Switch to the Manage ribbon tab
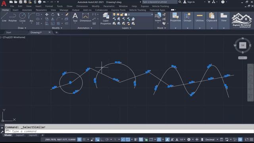Image resolution: width=254 pixels, height=143 pixels. tap(64, 10)
